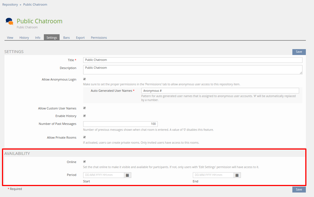Uncheck the Online availability checkbox

[x=84, y=162]
